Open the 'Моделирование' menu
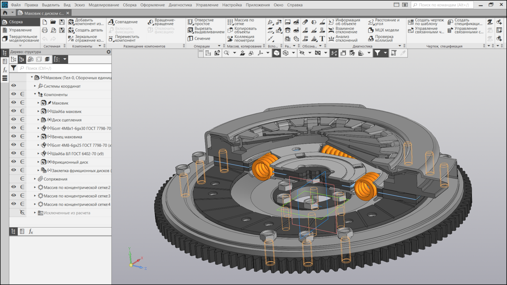This screenshot has height=285, width=507. [x=104, y=5]
